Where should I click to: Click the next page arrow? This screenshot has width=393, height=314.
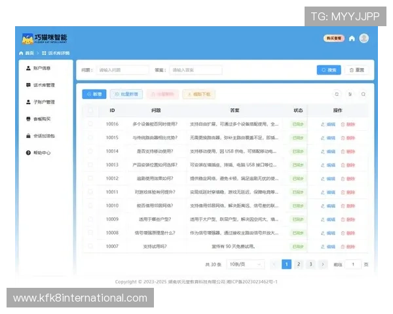coord(323,264)
